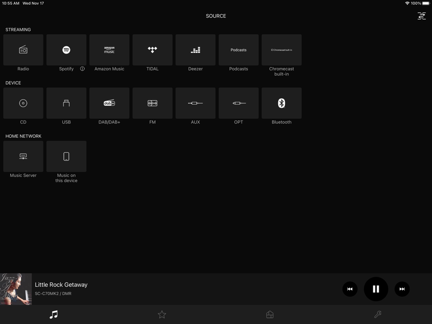432x324 pixels.
Task: Open the Podcasts tile
Action: tap(238, 50)
